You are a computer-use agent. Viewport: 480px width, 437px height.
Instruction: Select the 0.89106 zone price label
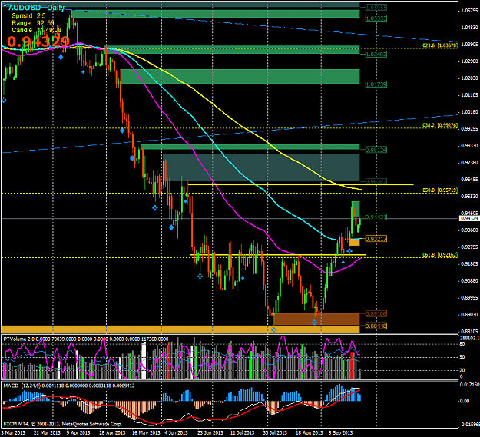tap(376, 314)
